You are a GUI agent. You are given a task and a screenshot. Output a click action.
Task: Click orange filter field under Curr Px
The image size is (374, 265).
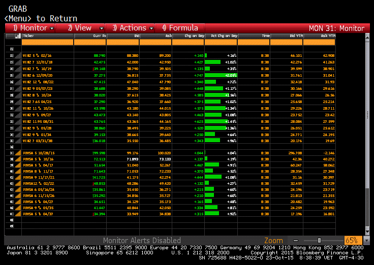click(x=90, y=43)
